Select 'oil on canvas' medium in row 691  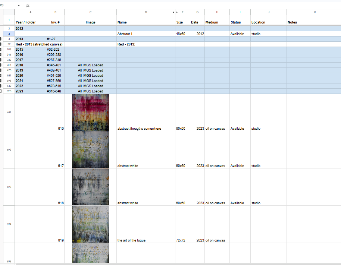217,112
